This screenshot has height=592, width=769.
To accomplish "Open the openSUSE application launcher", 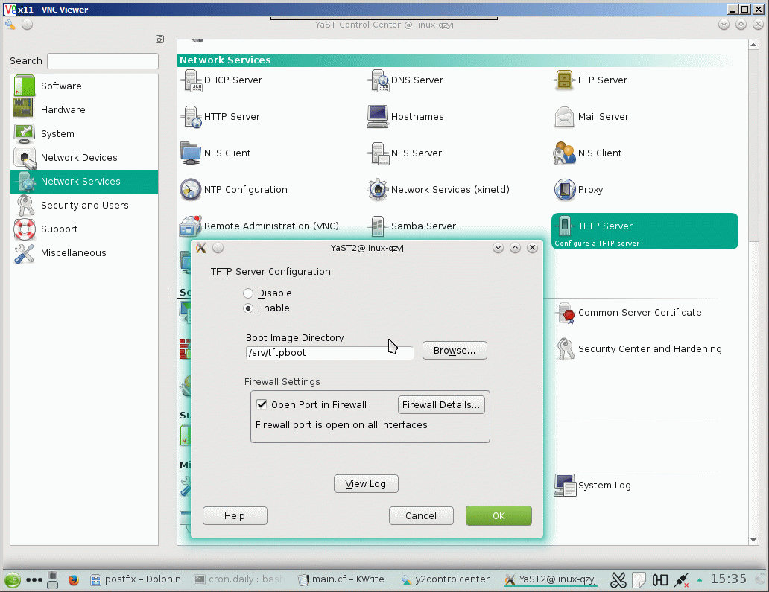I will click(x=13, y=580).
